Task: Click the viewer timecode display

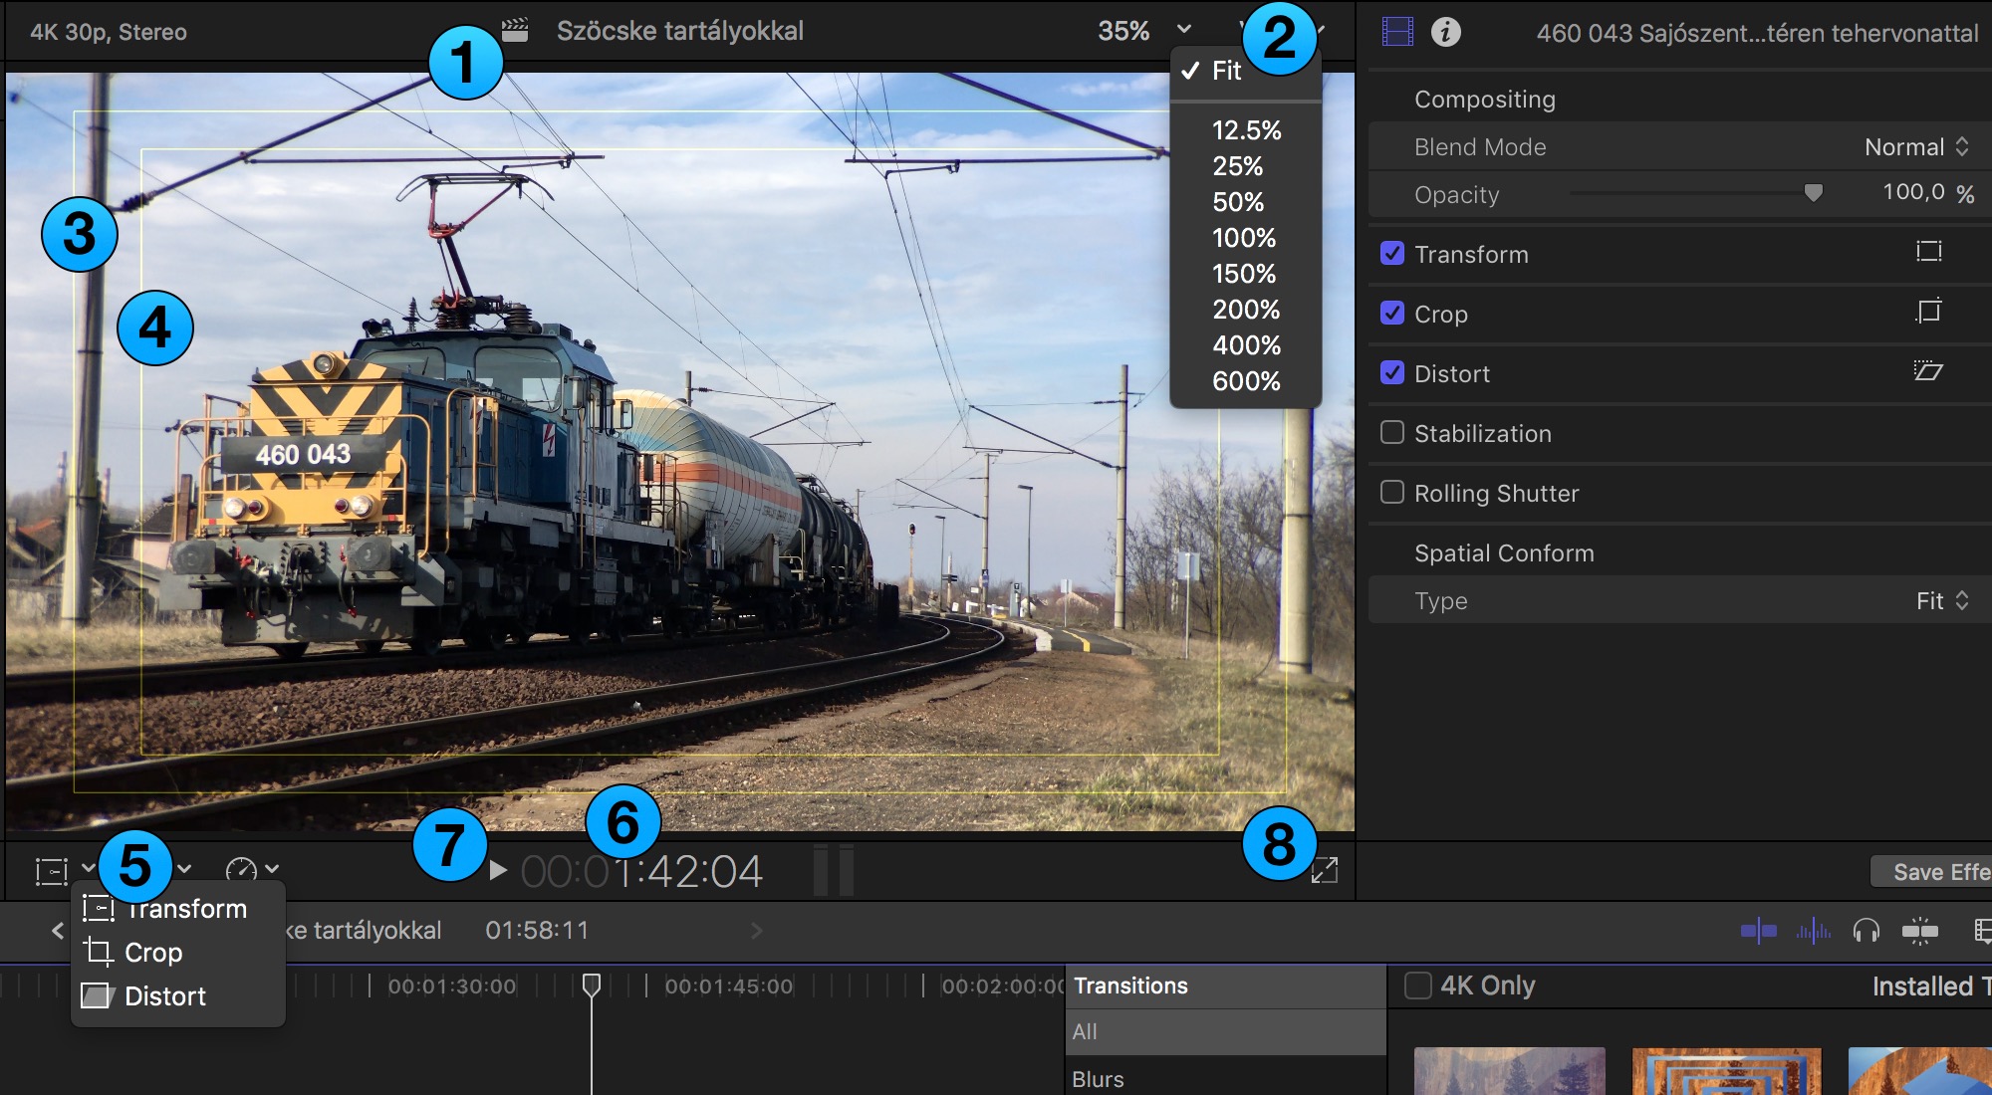Action: 641,872
